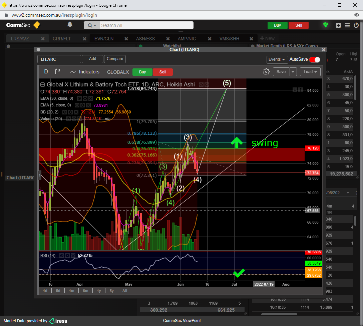363x326 pixels.
Task: Open the hamburger main menu
Action: (x=347, y=25)
